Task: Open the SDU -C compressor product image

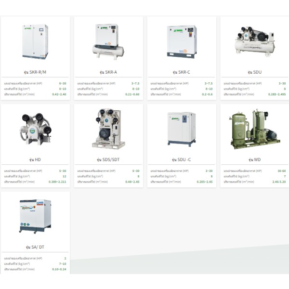Action: click(x=182, y=129)
